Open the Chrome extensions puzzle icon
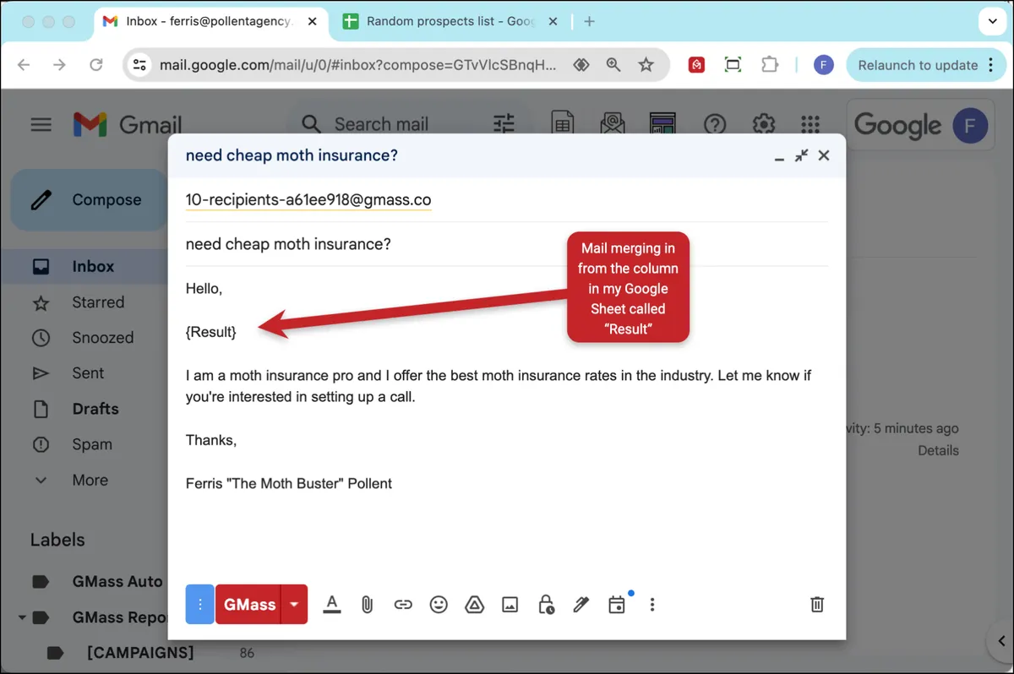 (x=769, y=65)
